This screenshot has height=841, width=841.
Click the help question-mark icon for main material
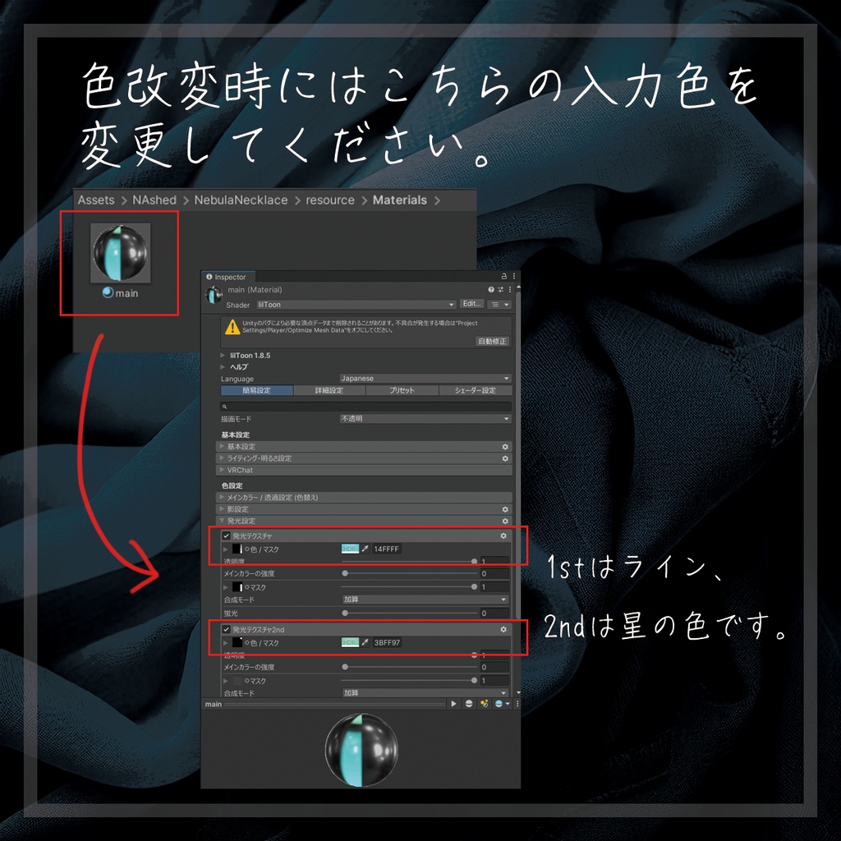490,290
